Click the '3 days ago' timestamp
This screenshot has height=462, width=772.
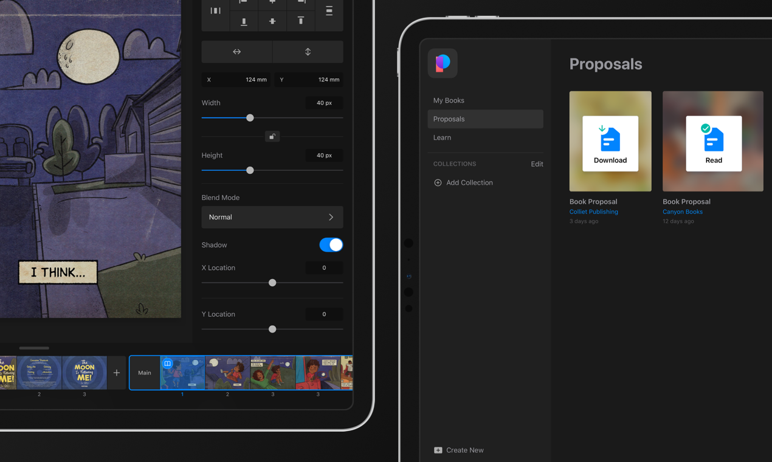tap(584, 221)
